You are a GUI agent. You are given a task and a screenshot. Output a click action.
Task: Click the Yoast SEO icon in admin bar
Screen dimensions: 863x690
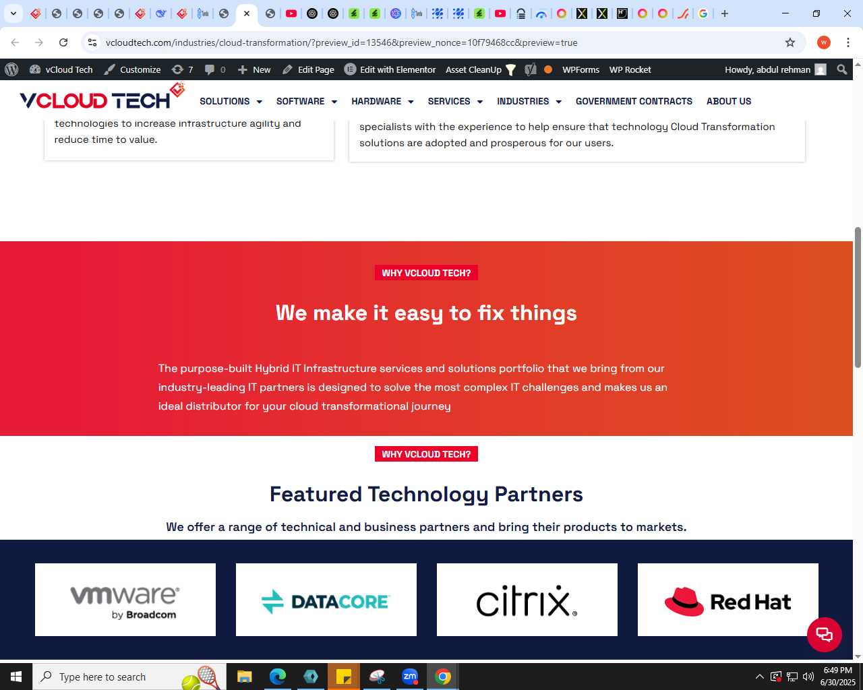[531, 69]
